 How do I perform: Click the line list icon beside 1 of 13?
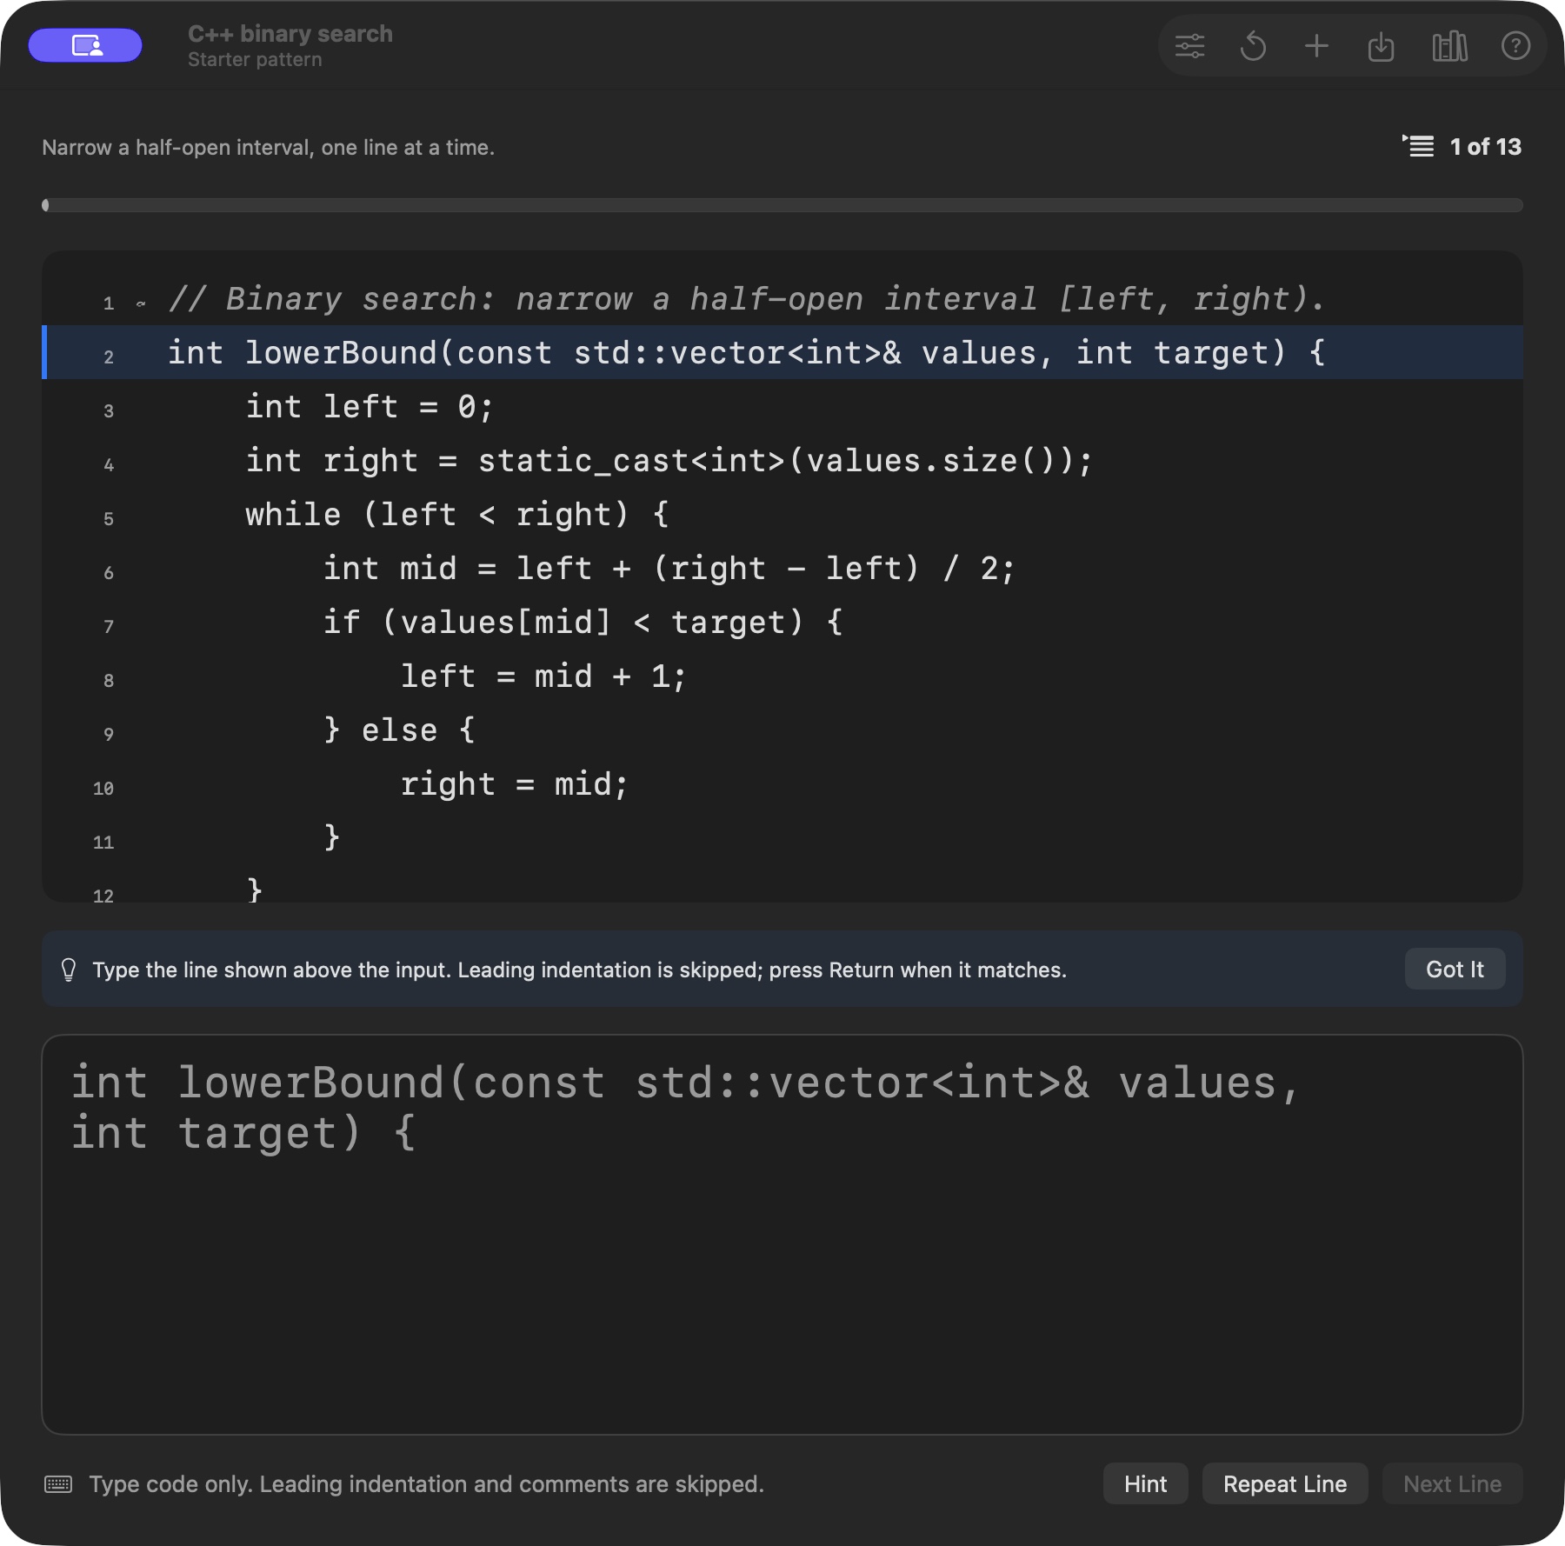tap(1418, 146)
